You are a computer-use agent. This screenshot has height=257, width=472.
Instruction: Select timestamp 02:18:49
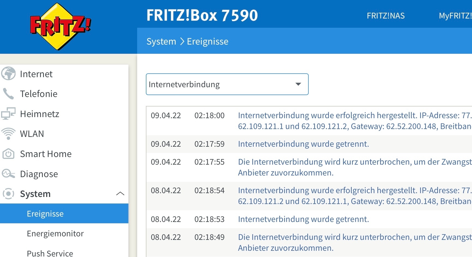(x=209, y=237)
